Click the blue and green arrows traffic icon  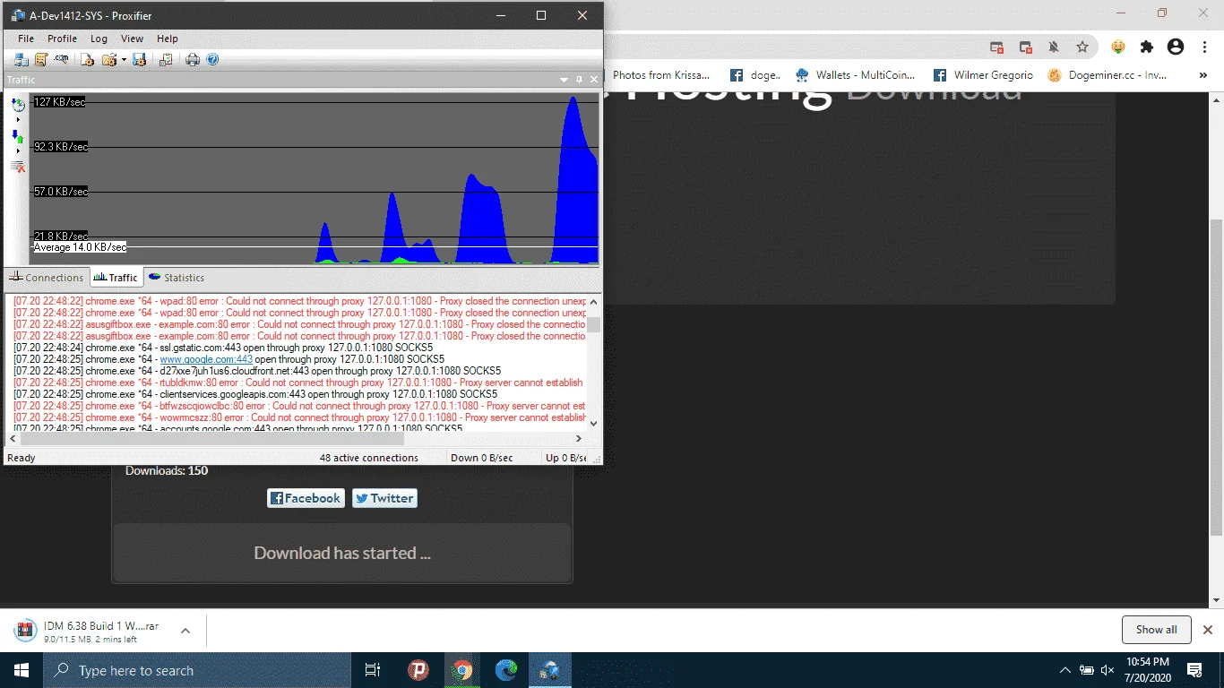point(18,136)
